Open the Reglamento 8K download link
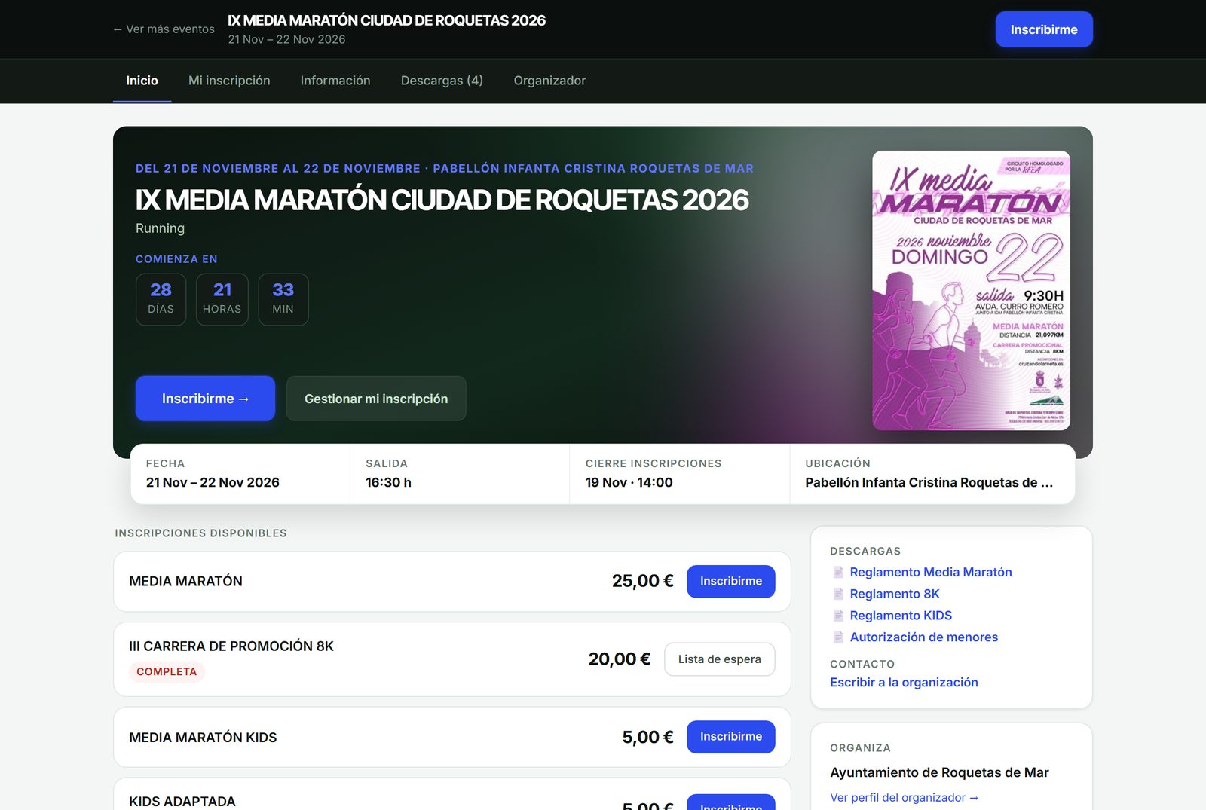 [x=895, y=595]
